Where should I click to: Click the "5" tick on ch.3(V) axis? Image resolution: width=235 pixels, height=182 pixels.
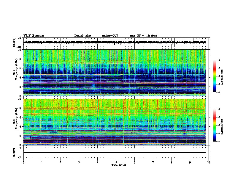pyautogui.click(x=21, y=148)
